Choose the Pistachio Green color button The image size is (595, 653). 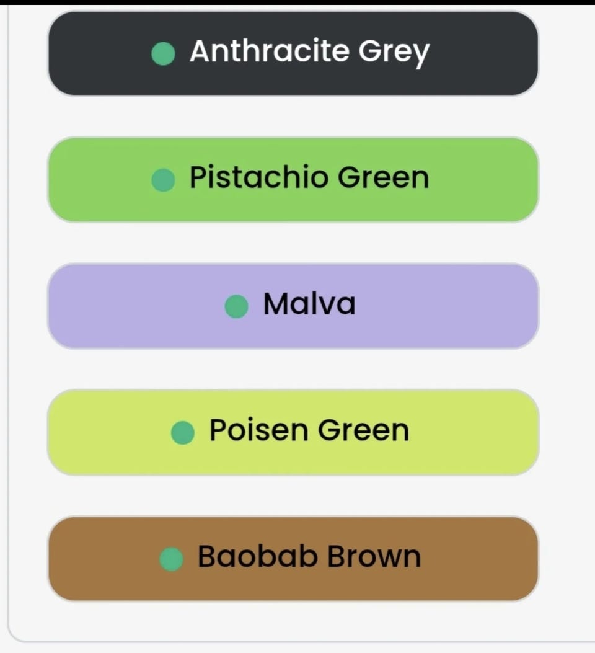(x=293, y=179)
